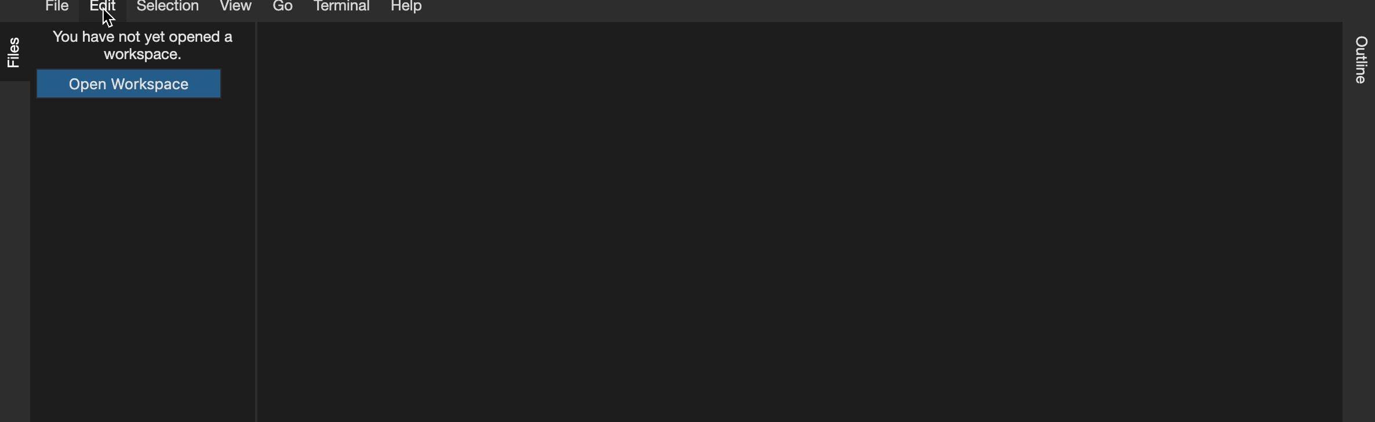The image size is (1375, 422).
Task: Click inside the empty editor area
Action: [800, 222]
